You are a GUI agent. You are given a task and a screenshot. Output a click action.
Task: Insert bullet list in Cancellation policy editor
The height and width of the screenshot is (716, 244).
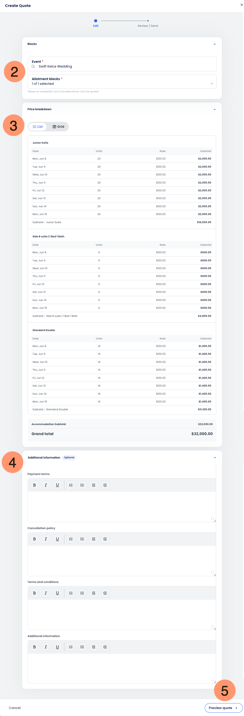click(82, 539)
